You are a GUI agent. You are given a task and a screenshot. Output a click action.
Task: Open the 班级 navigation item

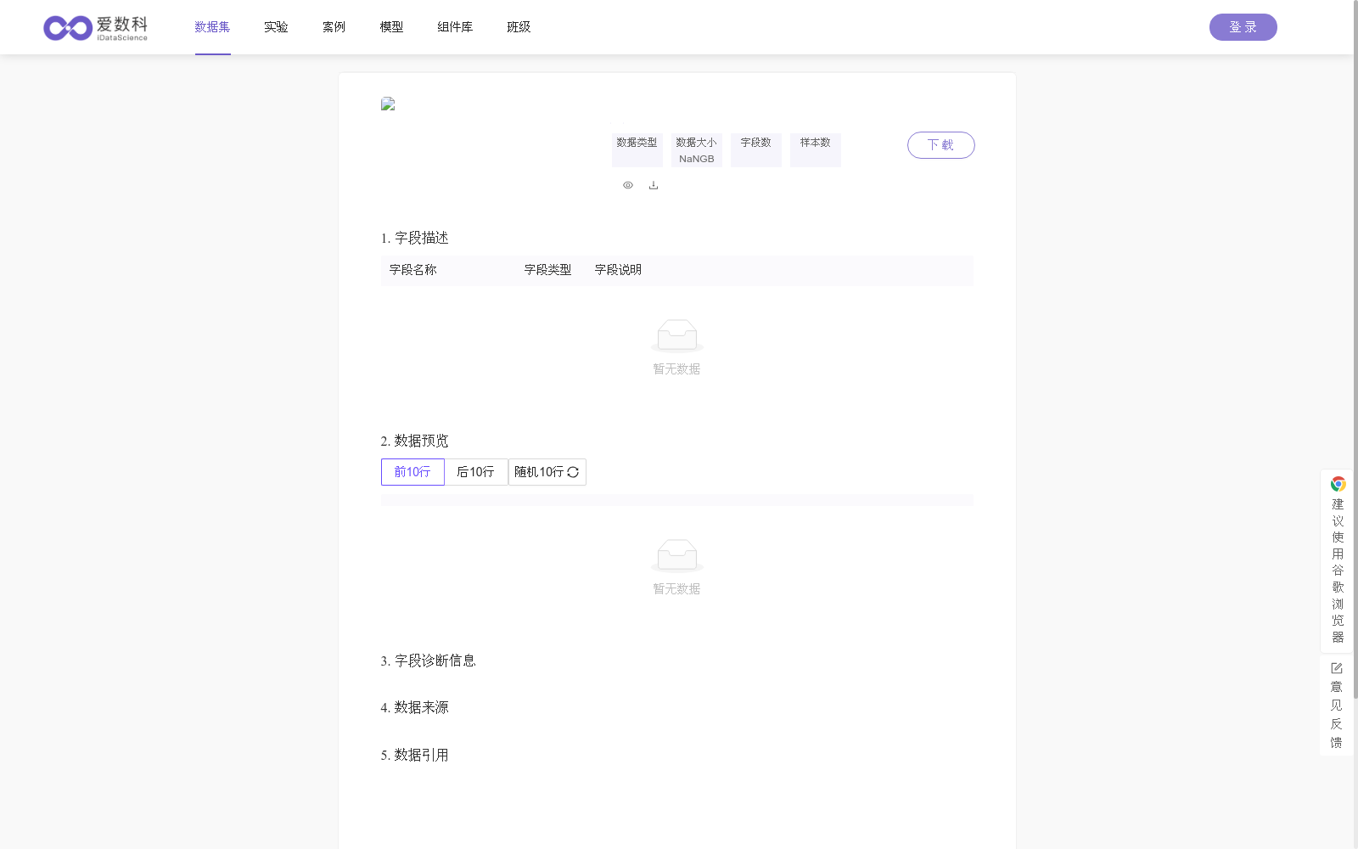tap(518, 26)
